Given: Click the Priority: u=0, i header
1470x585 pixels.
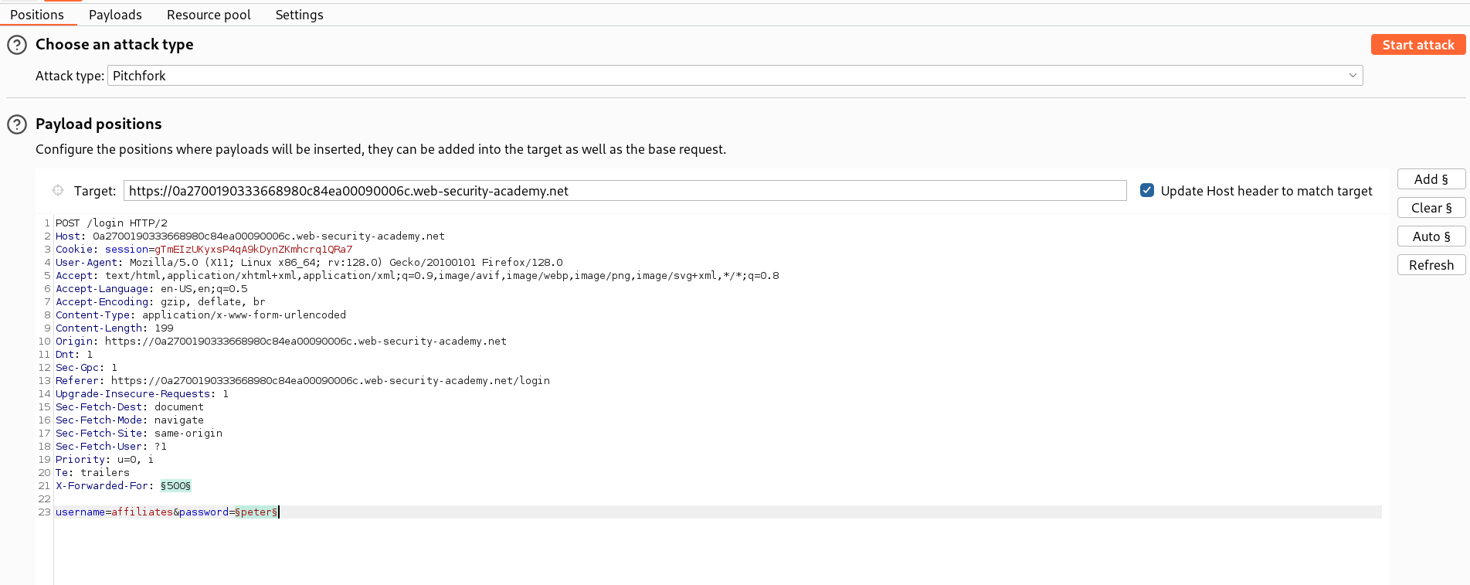Looking at the screenshot, I should pyautogui.click(x=104, y=460).
